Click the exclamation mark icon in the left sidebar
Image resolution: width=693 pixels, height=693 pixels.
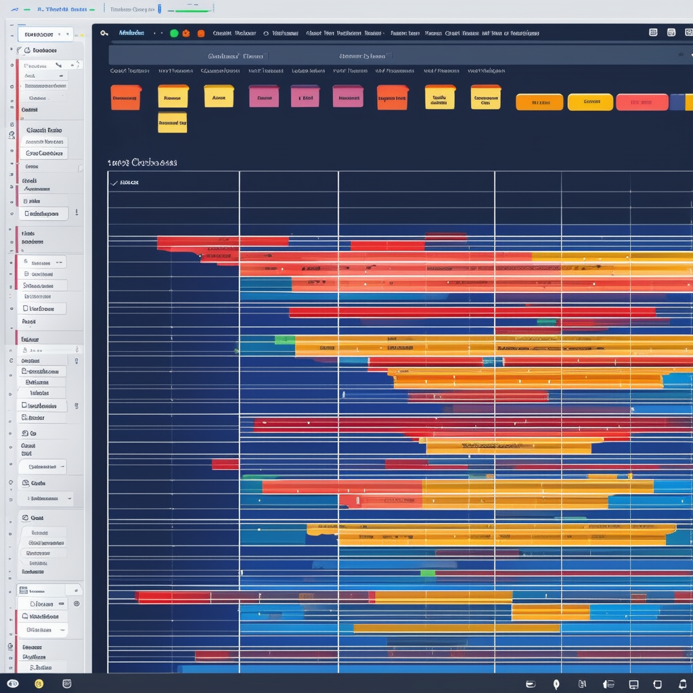click(x=77, y=212)
